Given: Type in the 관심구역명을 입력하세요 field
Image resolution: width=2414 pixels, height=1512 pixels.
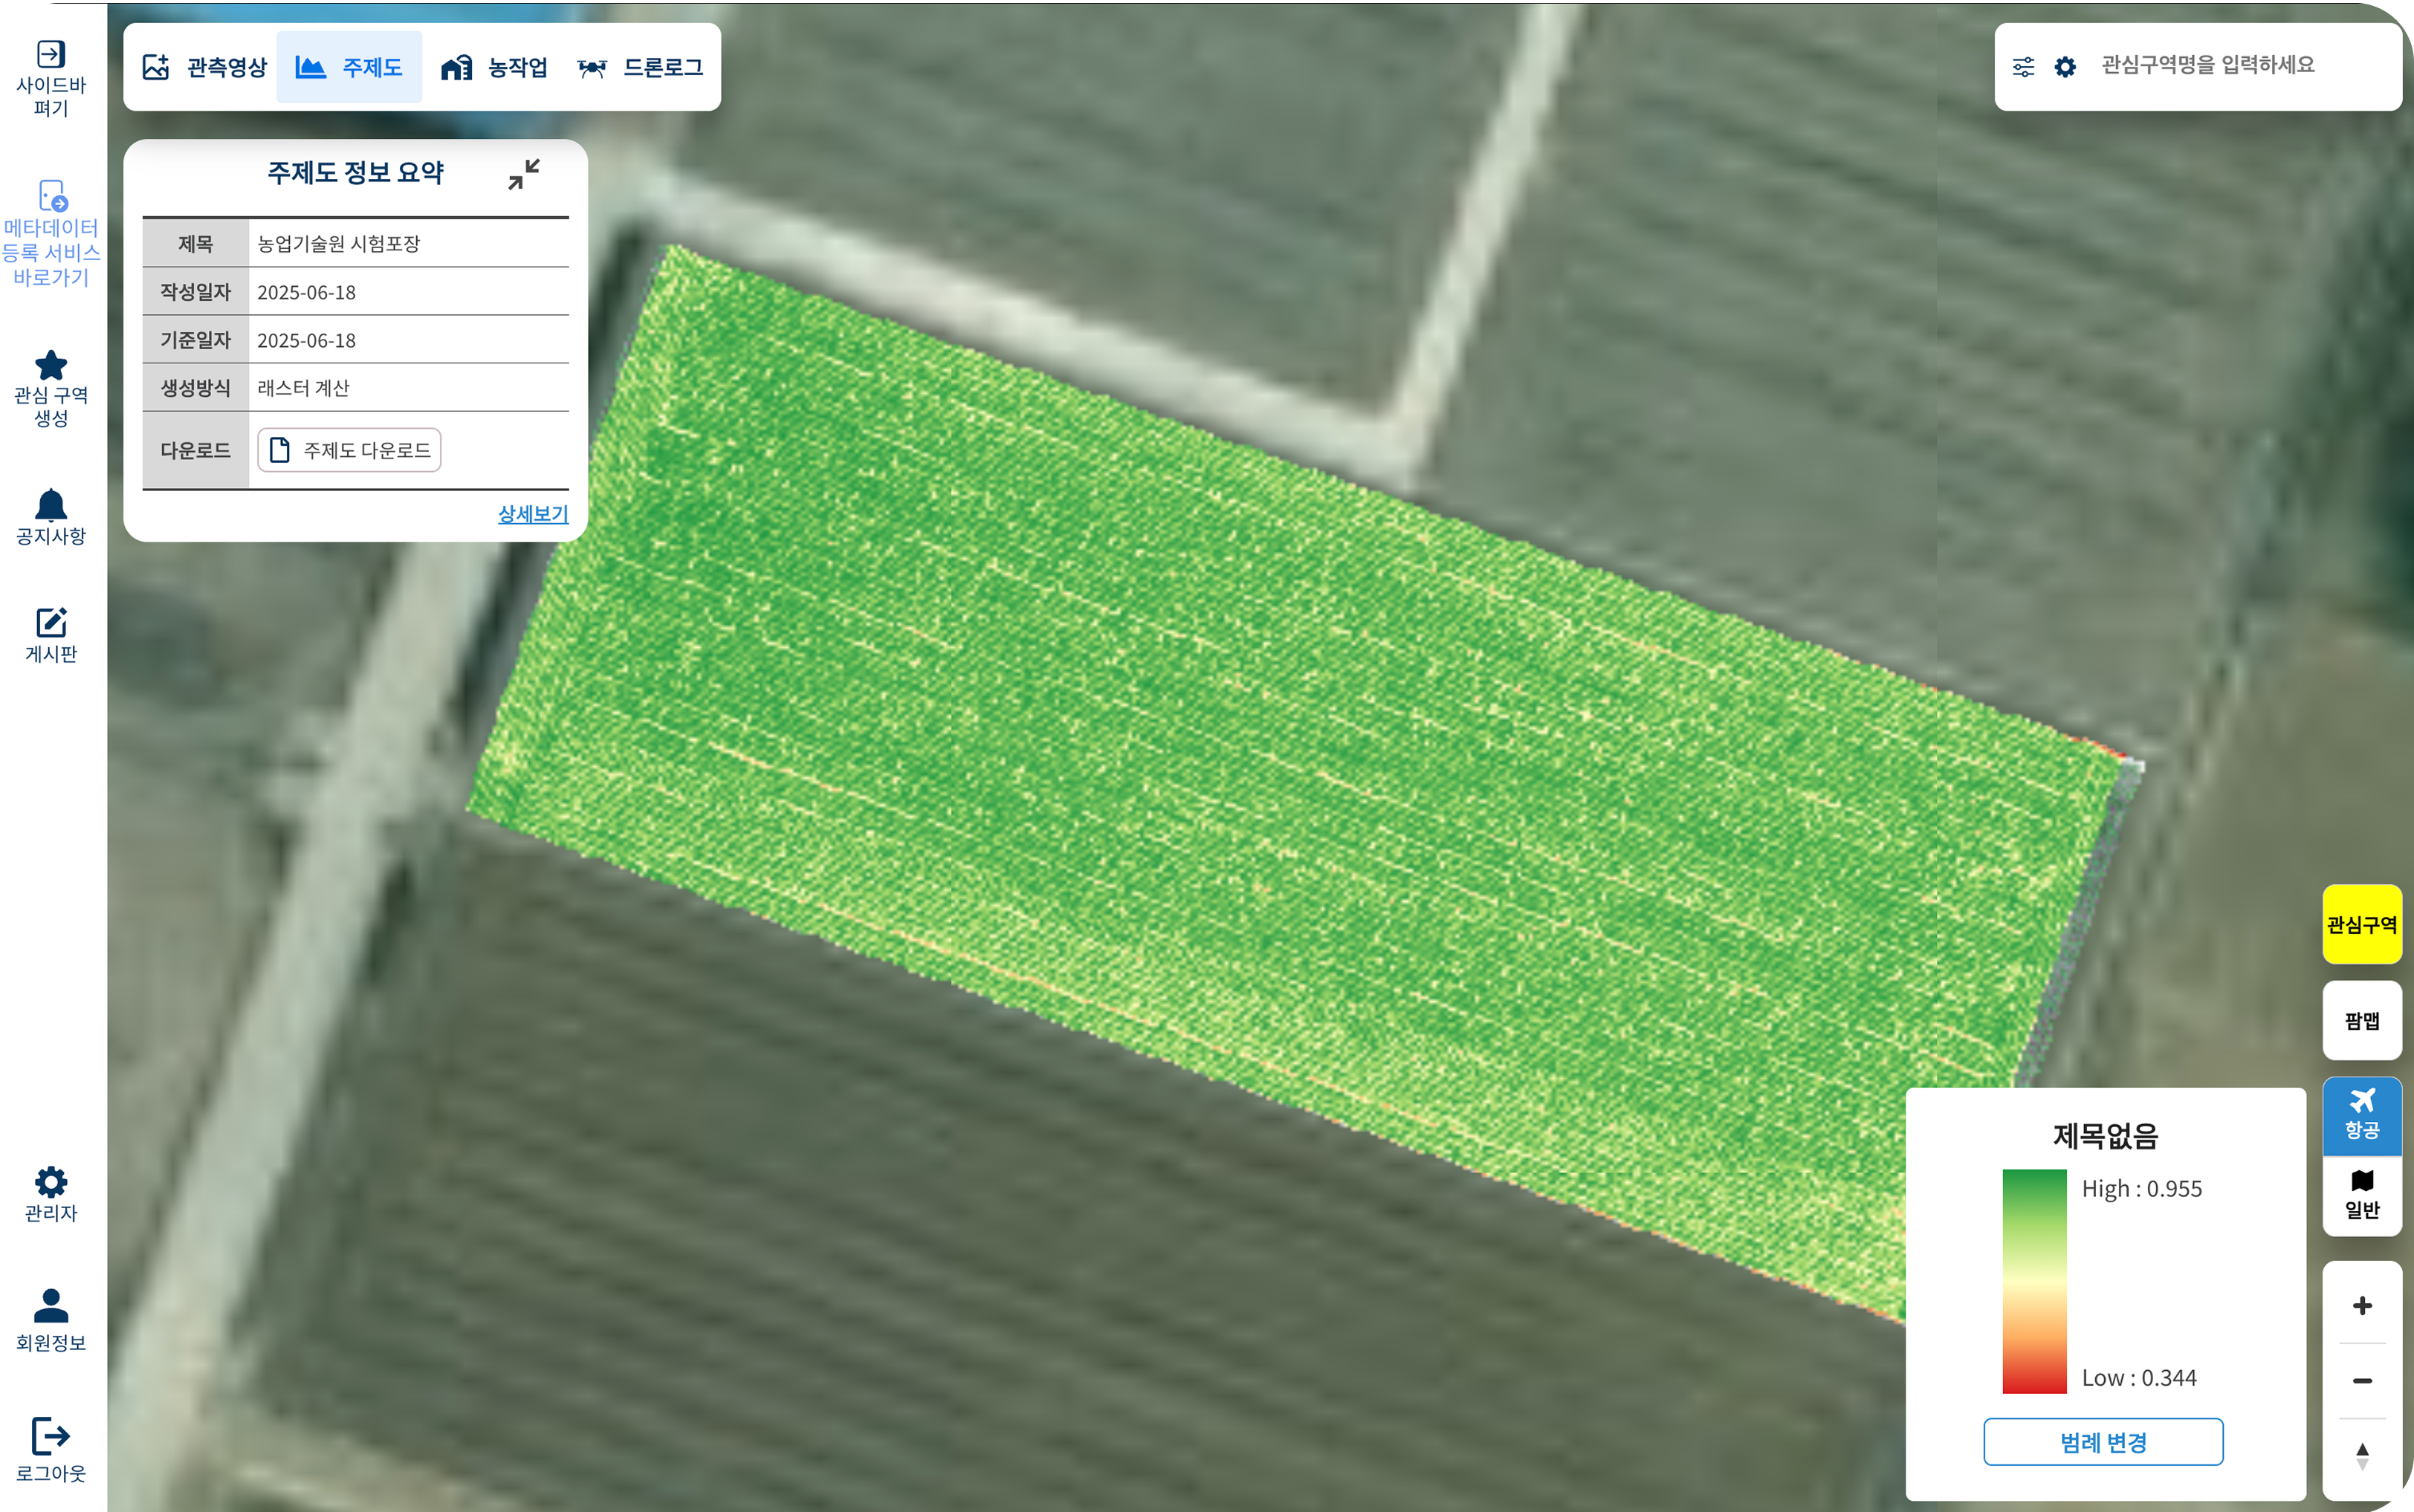Looking at the screenshot, I should [x=2230, y=66].
